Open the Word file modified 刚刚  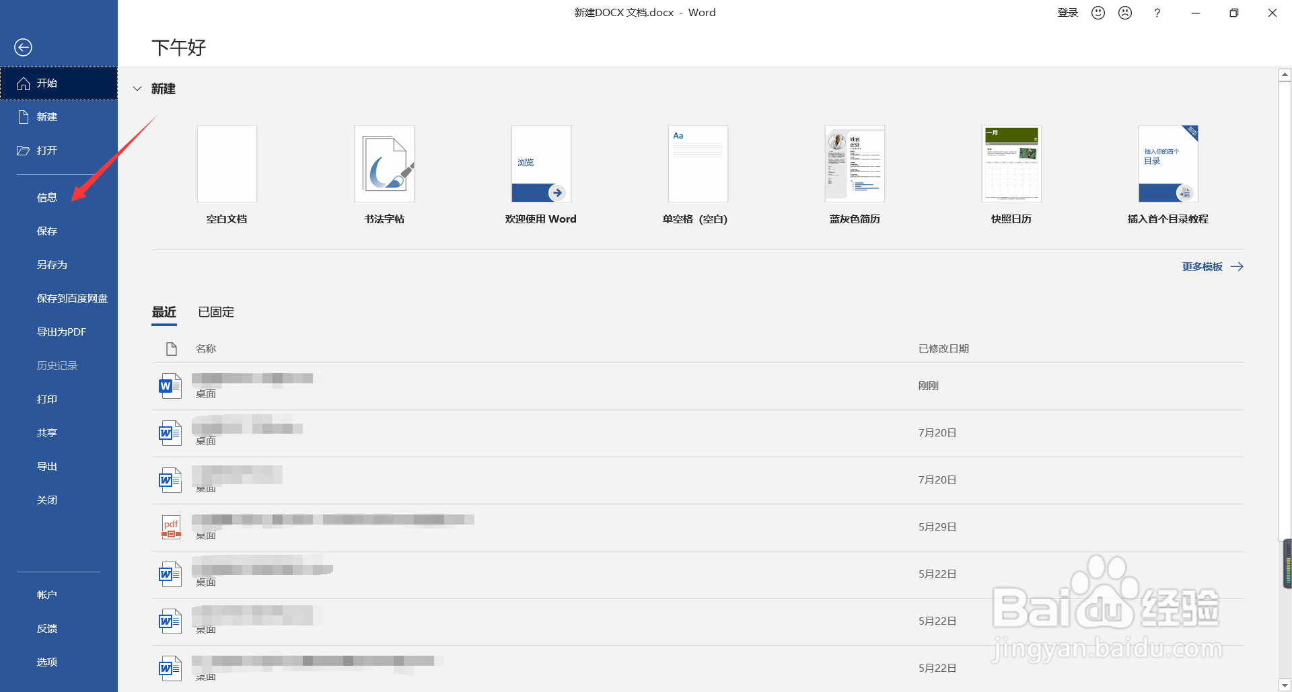697,387
